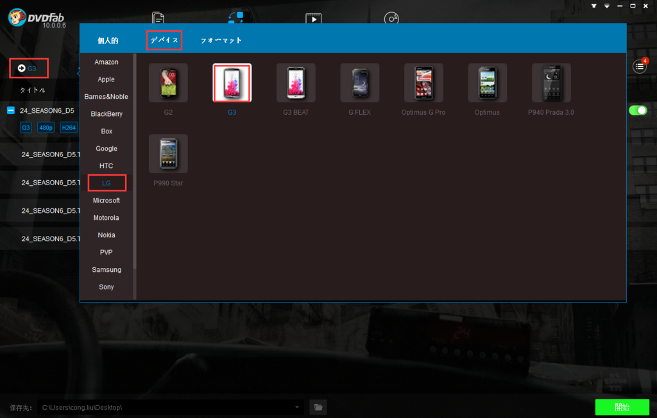The height and width of the screenshot is (418, 657).
Task: Choose Samsung from the brand list
Action: 107,270
